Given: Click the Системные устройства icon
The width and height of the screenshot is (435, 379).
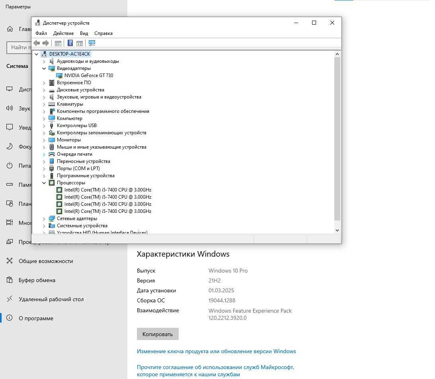Looking at the screenshot, I should pos(52,226).
